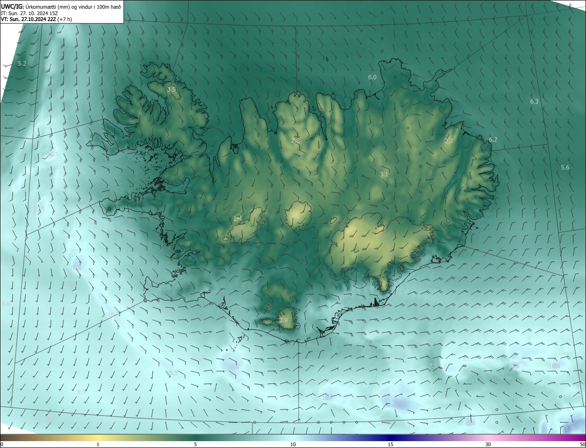Click the 3.5 value over the Westfjords
Image resolution: width=586 pixels, height=448 pixels.
(x=171, y=89)
